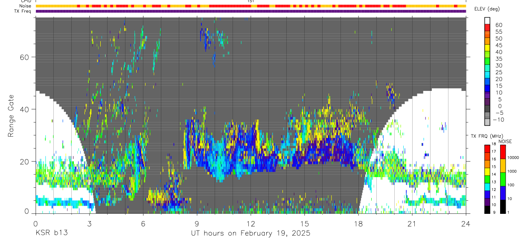
Task: Click the red 10000 noise scale swatch
Action: point(503,152)
